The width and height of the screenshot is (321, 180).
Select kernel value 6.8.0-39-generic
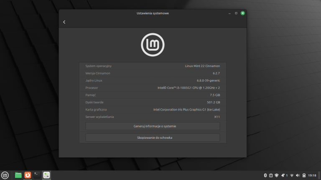click(209, 80)
